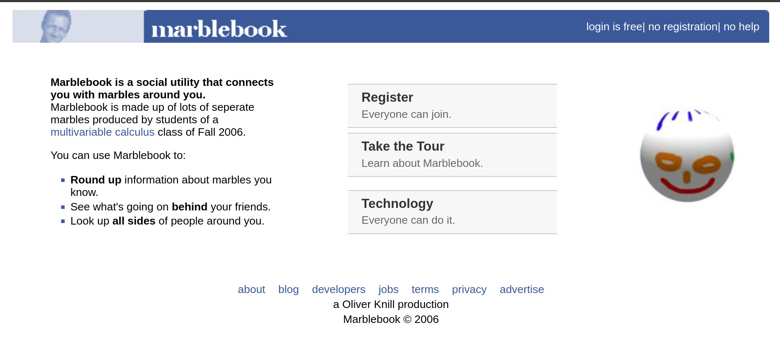Visit the blog footer link

click(x=288, y=290)
